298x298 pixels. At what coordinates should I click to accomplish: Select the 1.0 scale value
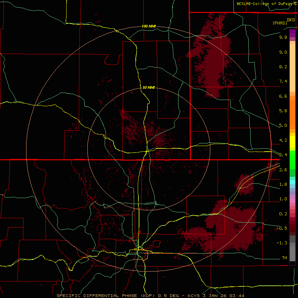point(283,199)
